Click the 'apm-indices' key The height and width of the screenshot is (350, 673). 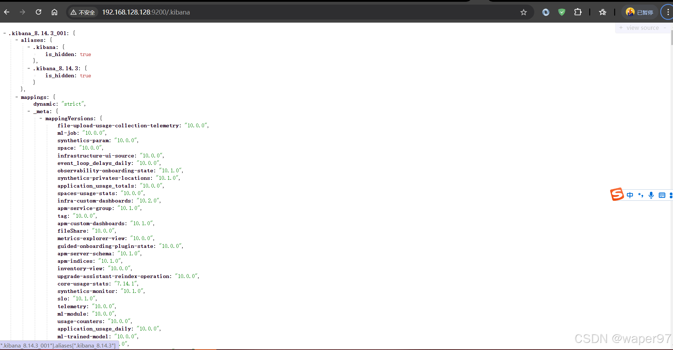click(75, 261)
